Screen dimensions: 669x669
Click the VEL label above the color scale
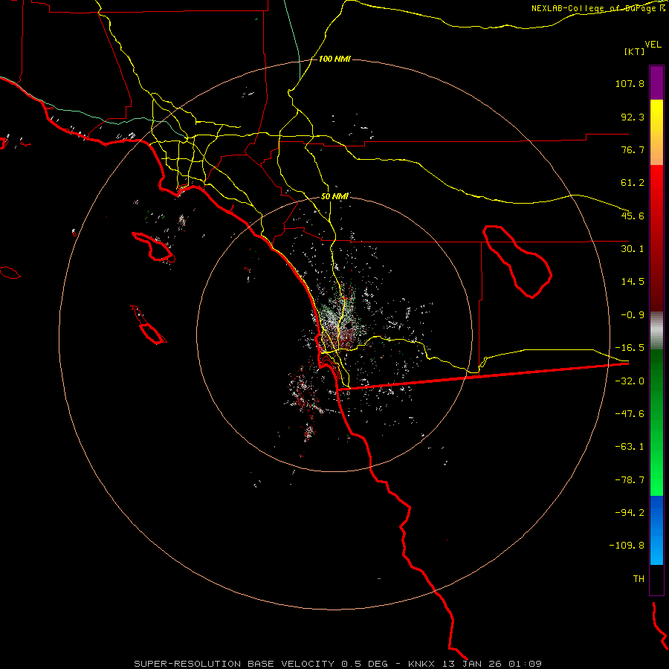[x=653, y=44]
